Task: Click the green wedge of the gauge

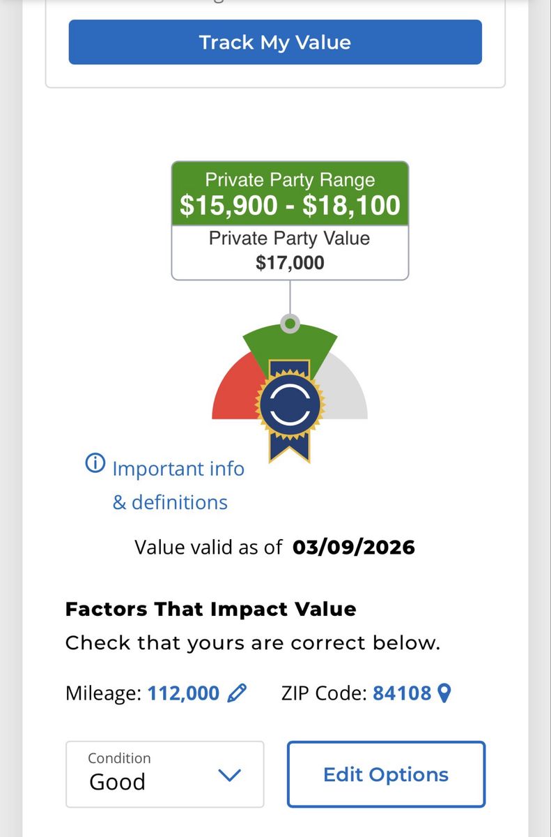Action: coord(290,344)
